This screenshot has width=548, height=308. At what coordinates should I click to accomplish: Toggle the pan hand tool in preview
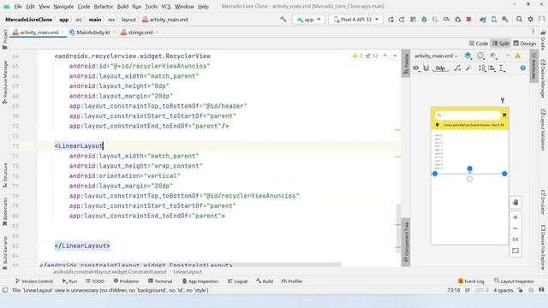pyautogui.click(x=515, y=203)
